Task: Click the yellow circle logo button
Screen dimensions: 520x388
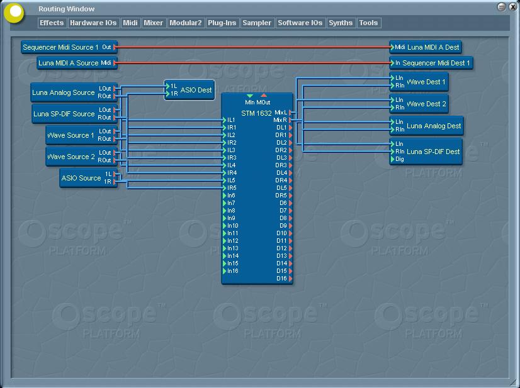Action: coord(14,13)
